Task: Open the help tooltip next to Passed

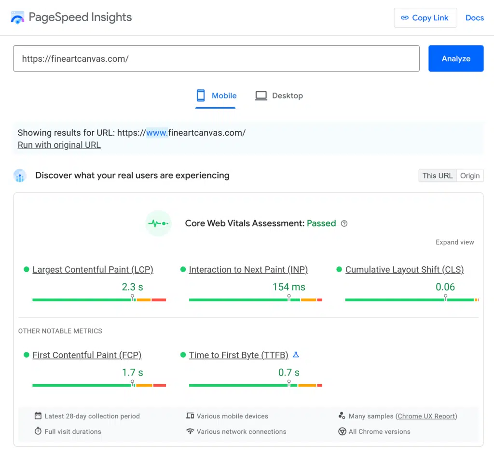Action: coord(344,223)
